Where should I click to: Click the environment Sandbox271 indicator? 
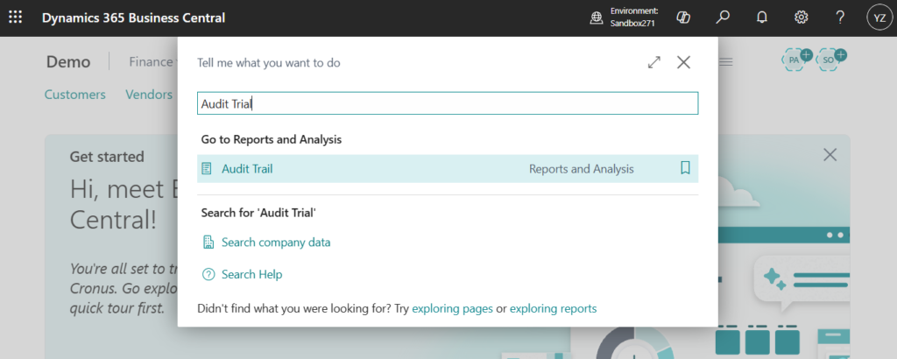click(x=625, y=18)
